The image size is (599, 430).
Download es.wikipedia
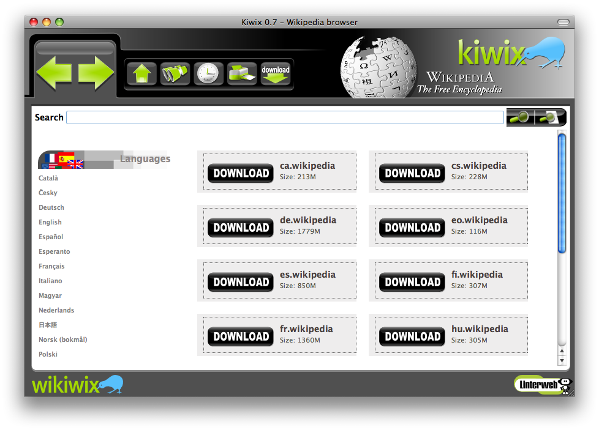tap(241, 283)
